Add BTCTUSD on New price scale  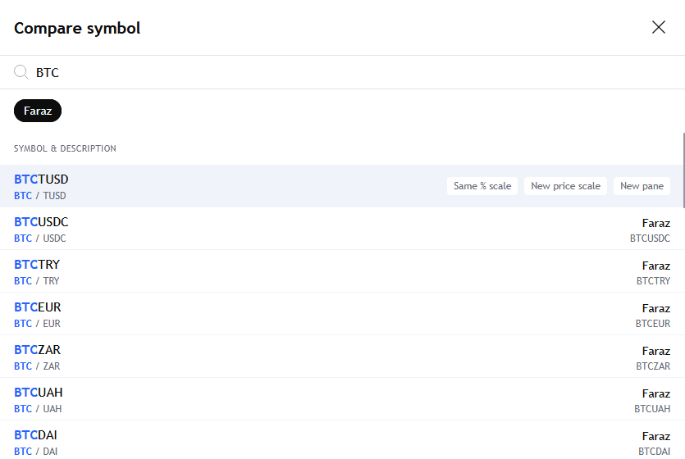[565, 186]
